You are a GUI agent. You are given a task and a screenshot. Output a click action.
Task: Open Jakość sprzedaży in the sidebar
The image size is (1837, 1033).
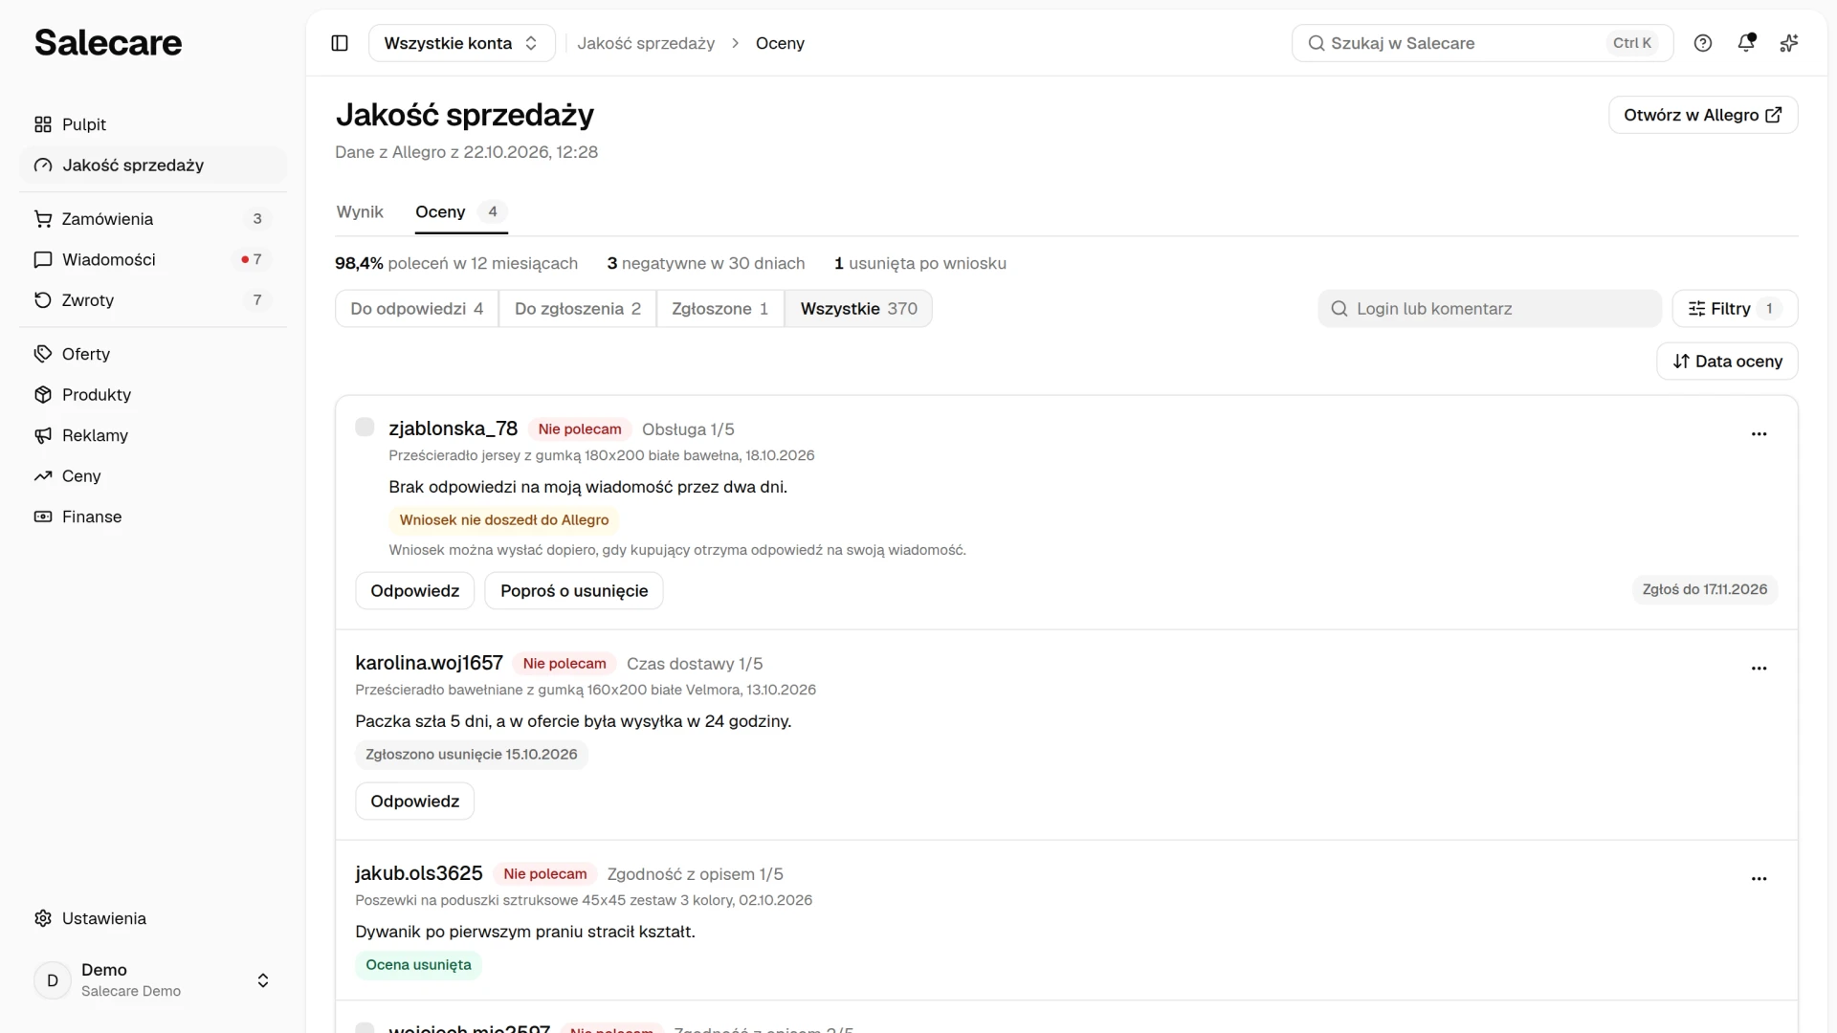click(x=153, y=165)
